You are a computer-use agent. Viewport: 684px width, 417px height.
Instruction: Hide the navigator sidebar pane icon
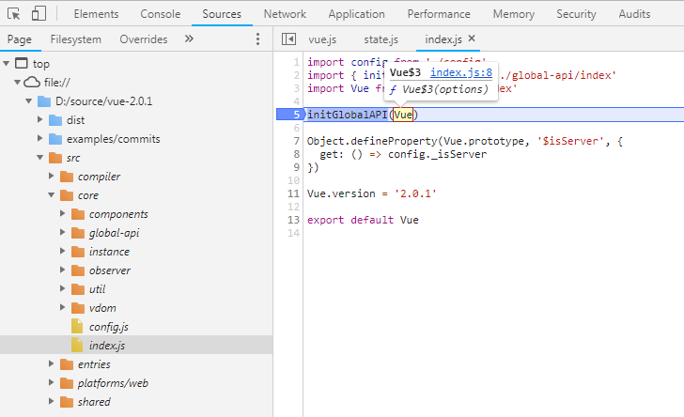[x=288, y=39]
